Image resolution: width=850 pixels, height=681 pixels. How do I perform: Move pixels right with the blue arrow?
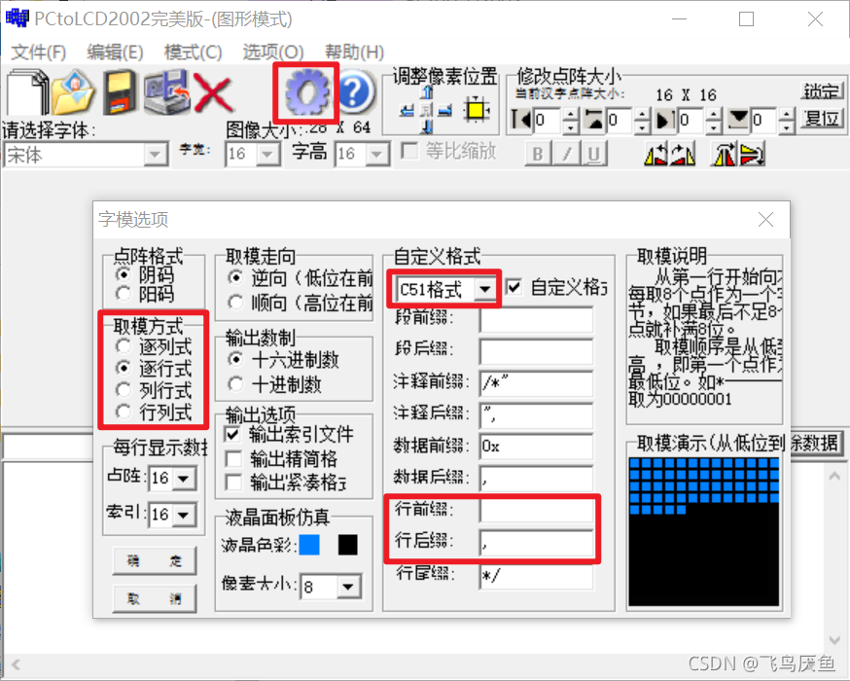click(445, 111)
